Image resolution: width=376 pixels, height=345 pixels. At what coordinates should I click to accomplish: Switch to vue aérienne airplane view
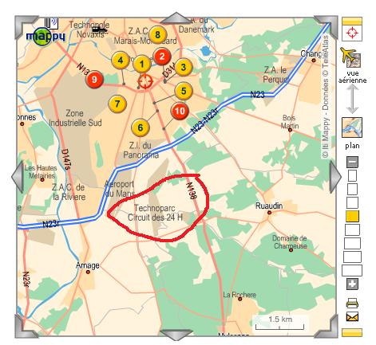click(351, 57)
